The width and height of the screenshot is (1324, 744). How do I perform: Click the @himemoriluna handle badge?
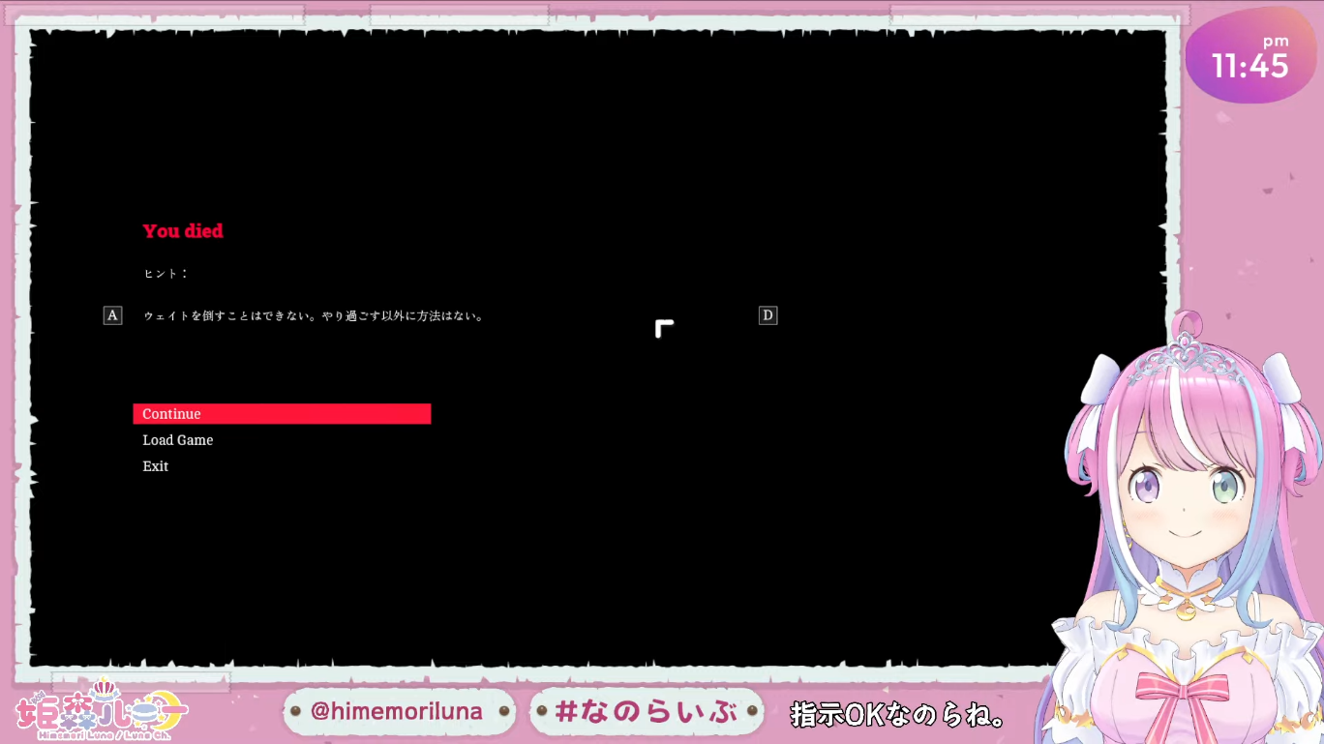pos(397,712)
